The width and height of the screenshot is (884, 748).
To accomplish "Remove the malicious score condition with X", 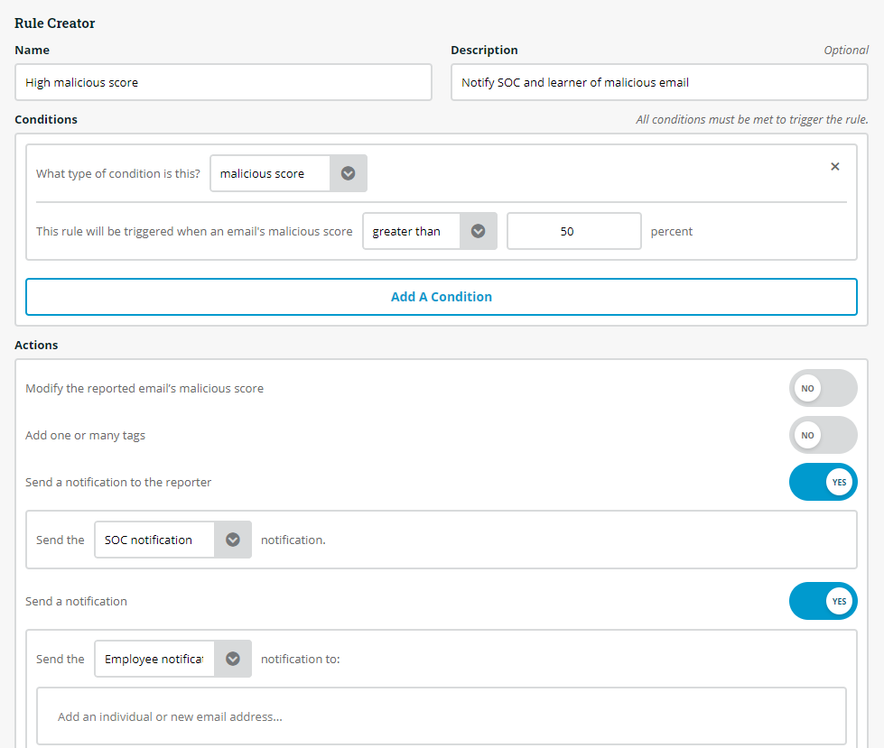I will pyautogui.click(x=834, y=167).
